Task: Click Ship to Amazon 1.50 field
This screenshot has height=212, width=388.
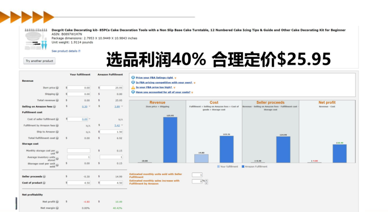Action: [x=111, y=132]
